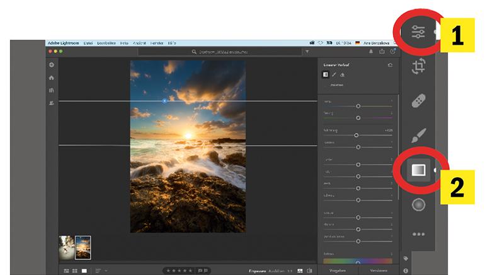This screenshot has width=485, height=275.
Task: Click the 1:1 zoom option
Action: 290,271
